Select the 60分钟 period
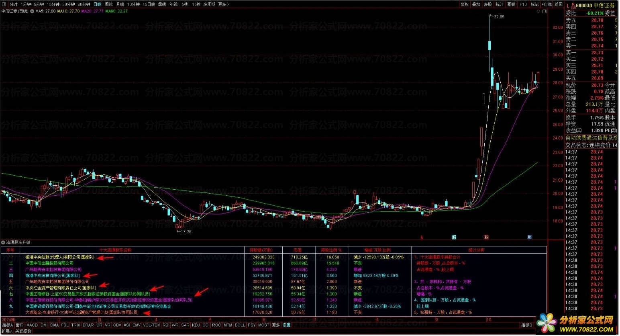The width and height of the screenshot is (620, 336). tap(84, 4)
